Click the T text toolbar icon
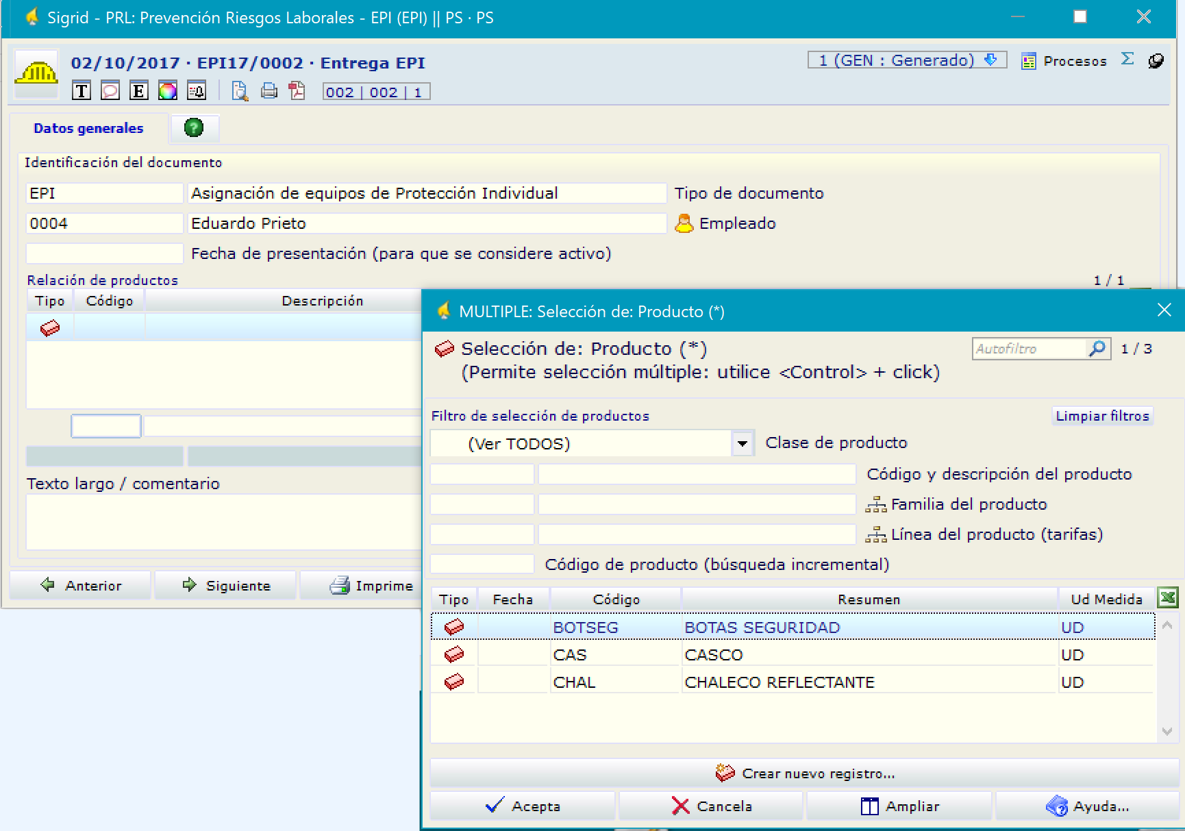1185x831 pixels. click(x=82, y=90)
